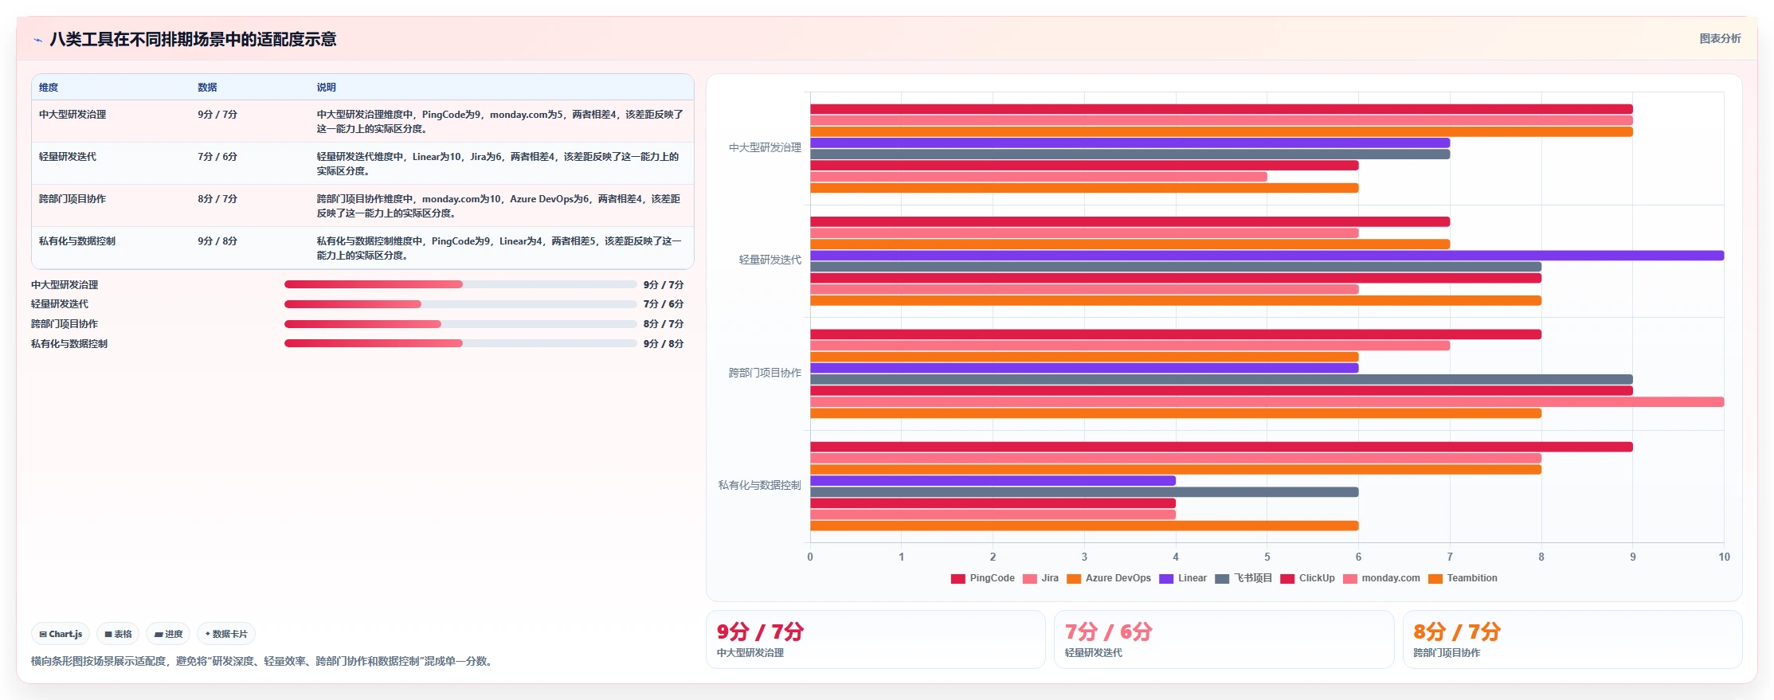
Task: Hide the Linear series from legend
Action: [x=1183, y=579]
